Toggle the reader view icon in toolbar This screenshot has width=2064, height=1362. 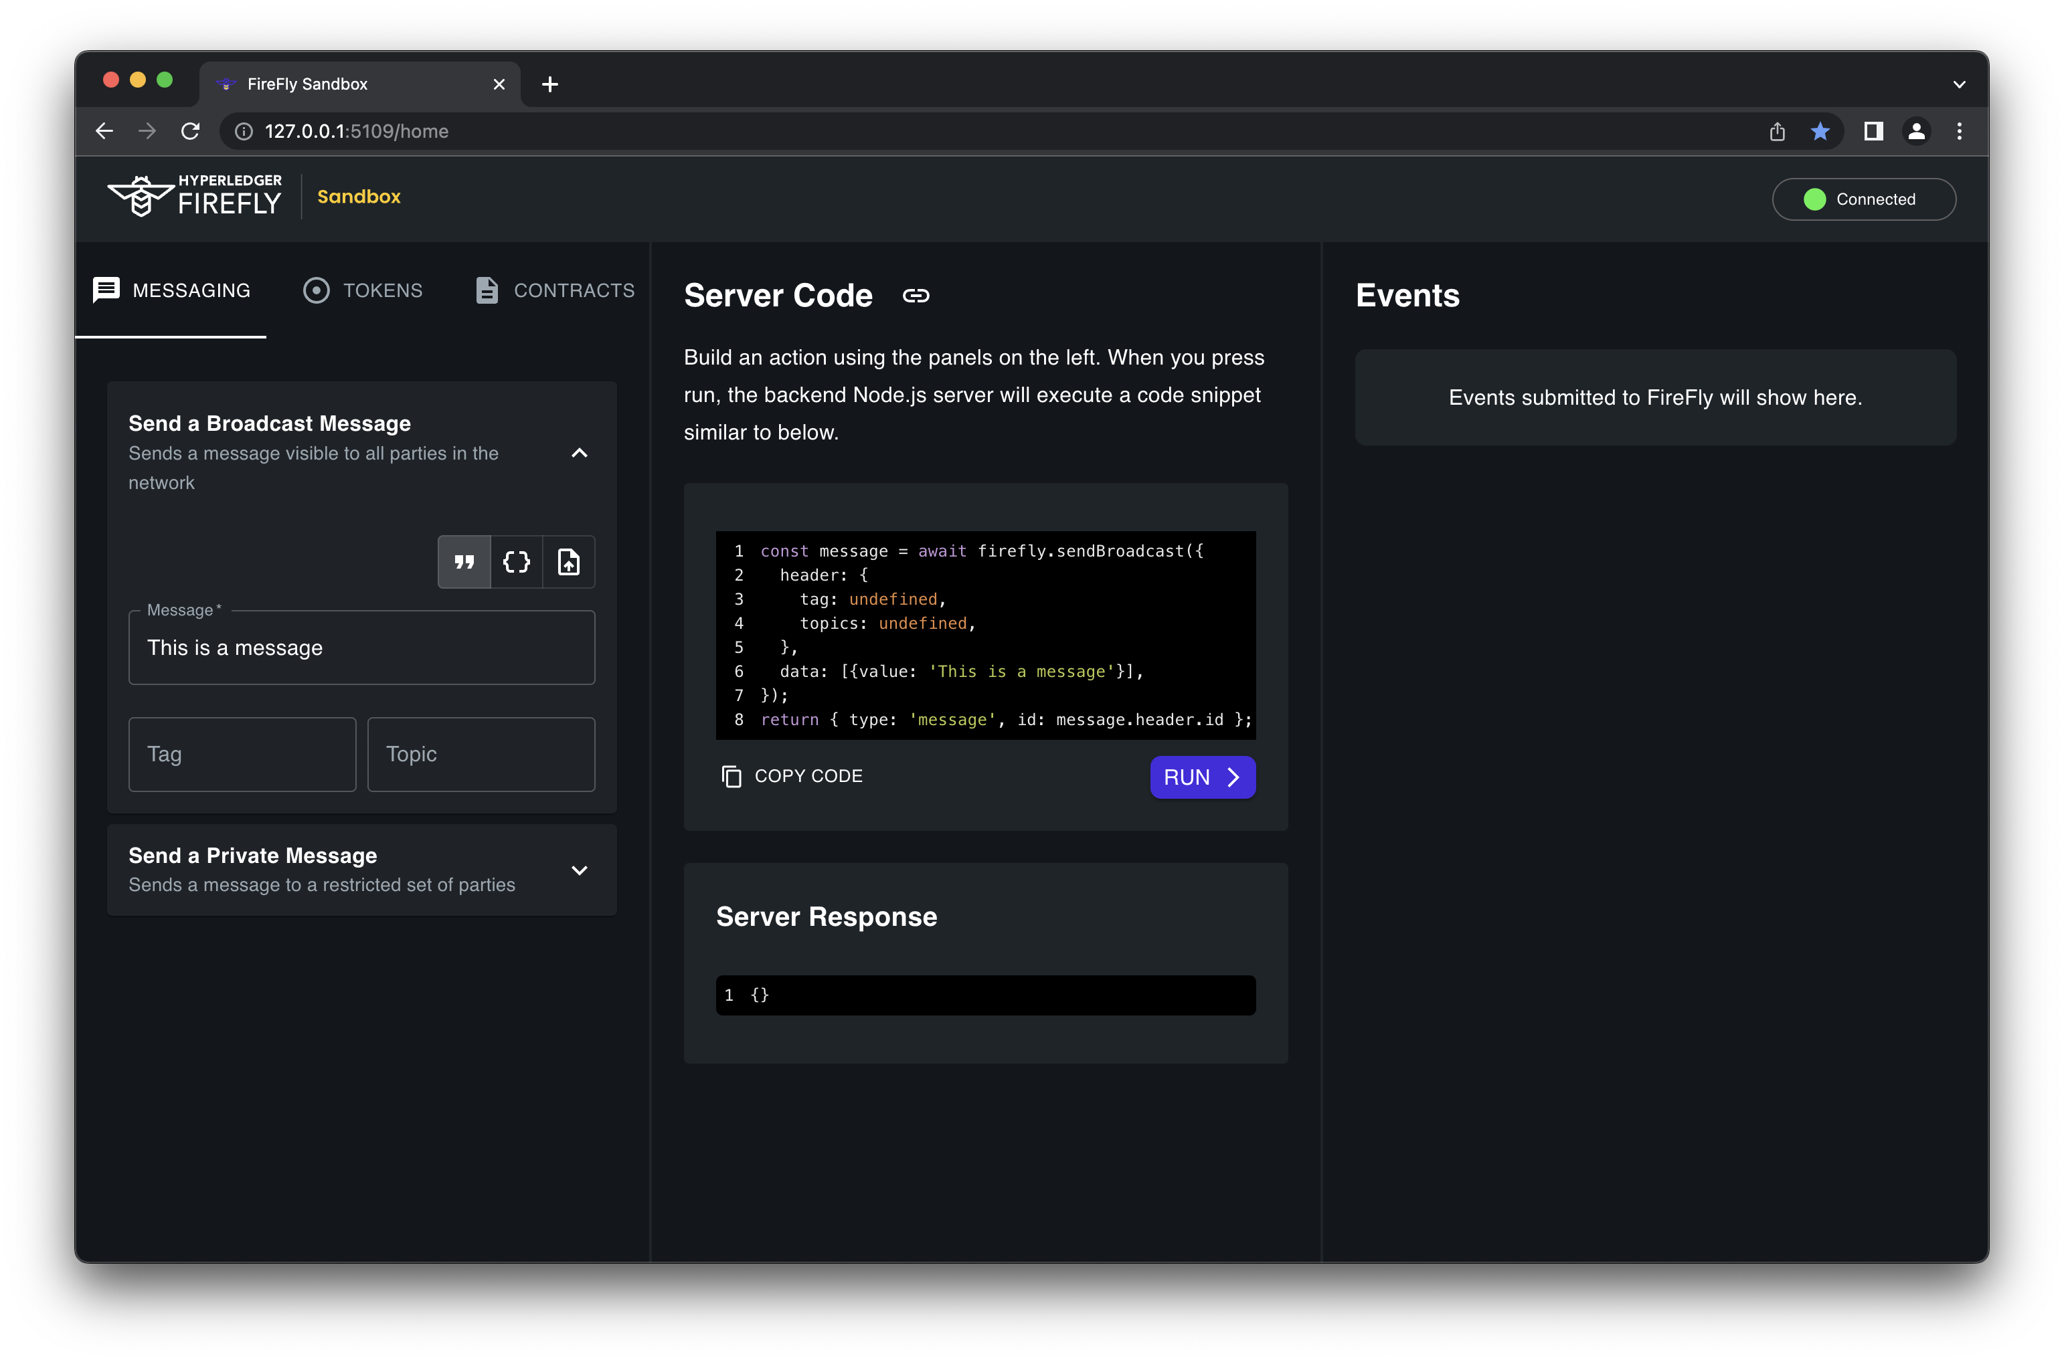click(x=1874, y=130)
